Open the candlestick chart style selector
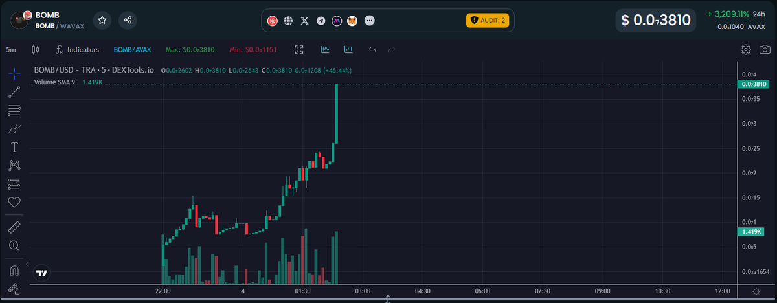This screenshot has width=777, height=303. (x=36, y=49)
